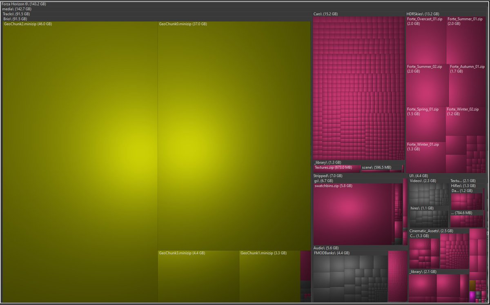
Task: Select the Videos\ (2.3 GB) folder label
Action: (423, 180)
